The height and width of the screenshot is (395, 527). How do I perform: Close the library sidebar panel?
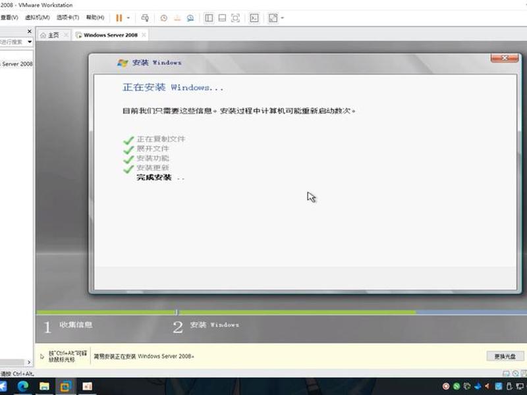coord(29,31)
